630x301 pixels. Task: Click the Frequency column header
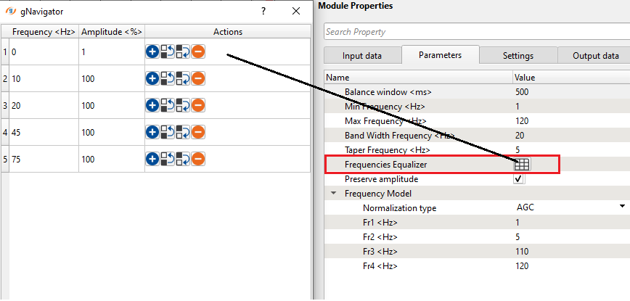pyautogui.click(x=44, y=32)
